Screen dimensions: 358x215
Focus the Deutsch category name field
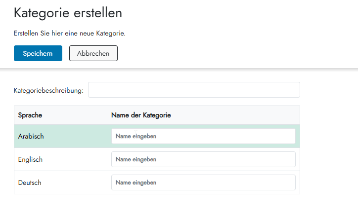tap(203, 182)
